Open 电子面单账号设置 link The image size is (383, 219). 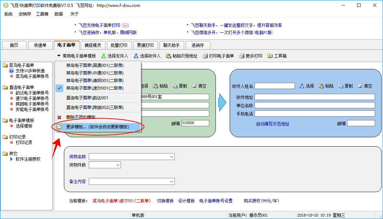click(216, 201)
